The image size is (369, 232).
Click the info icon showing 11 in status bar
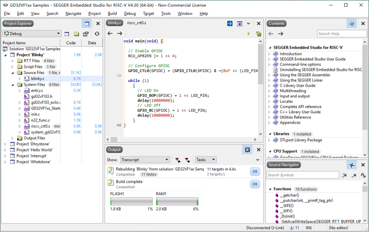[292, 228]
